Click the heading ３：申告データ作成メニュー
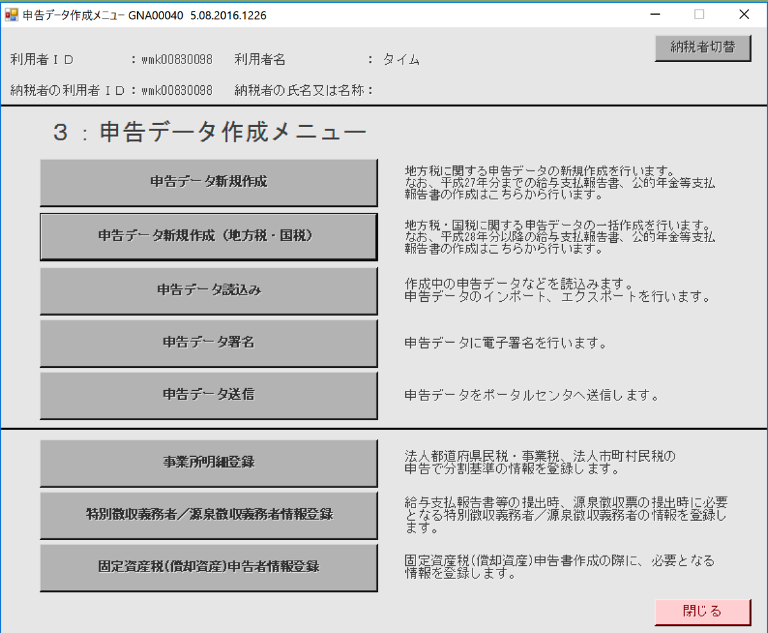Screen dimensions: 768x633 coord(210,132)
